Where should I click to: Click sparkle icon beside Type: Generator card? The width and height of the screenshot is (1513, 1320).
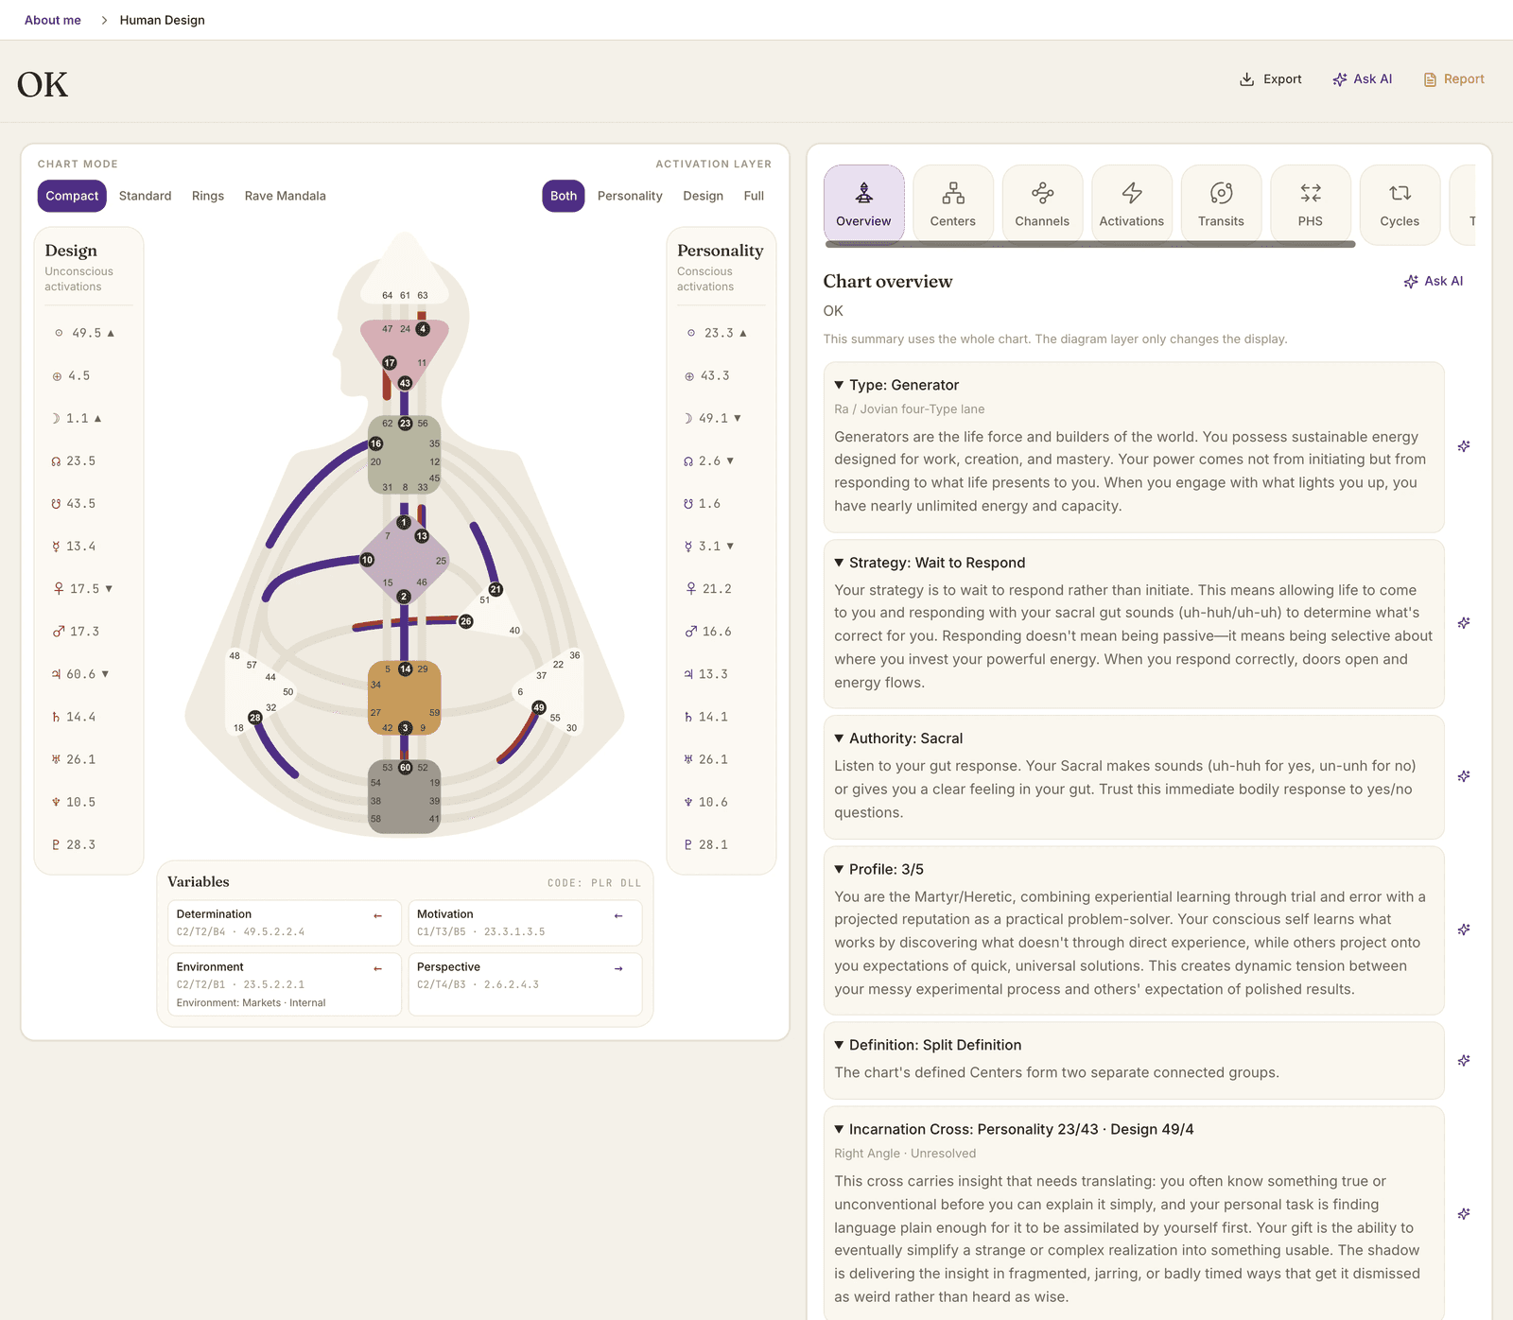pos(1464,446)
